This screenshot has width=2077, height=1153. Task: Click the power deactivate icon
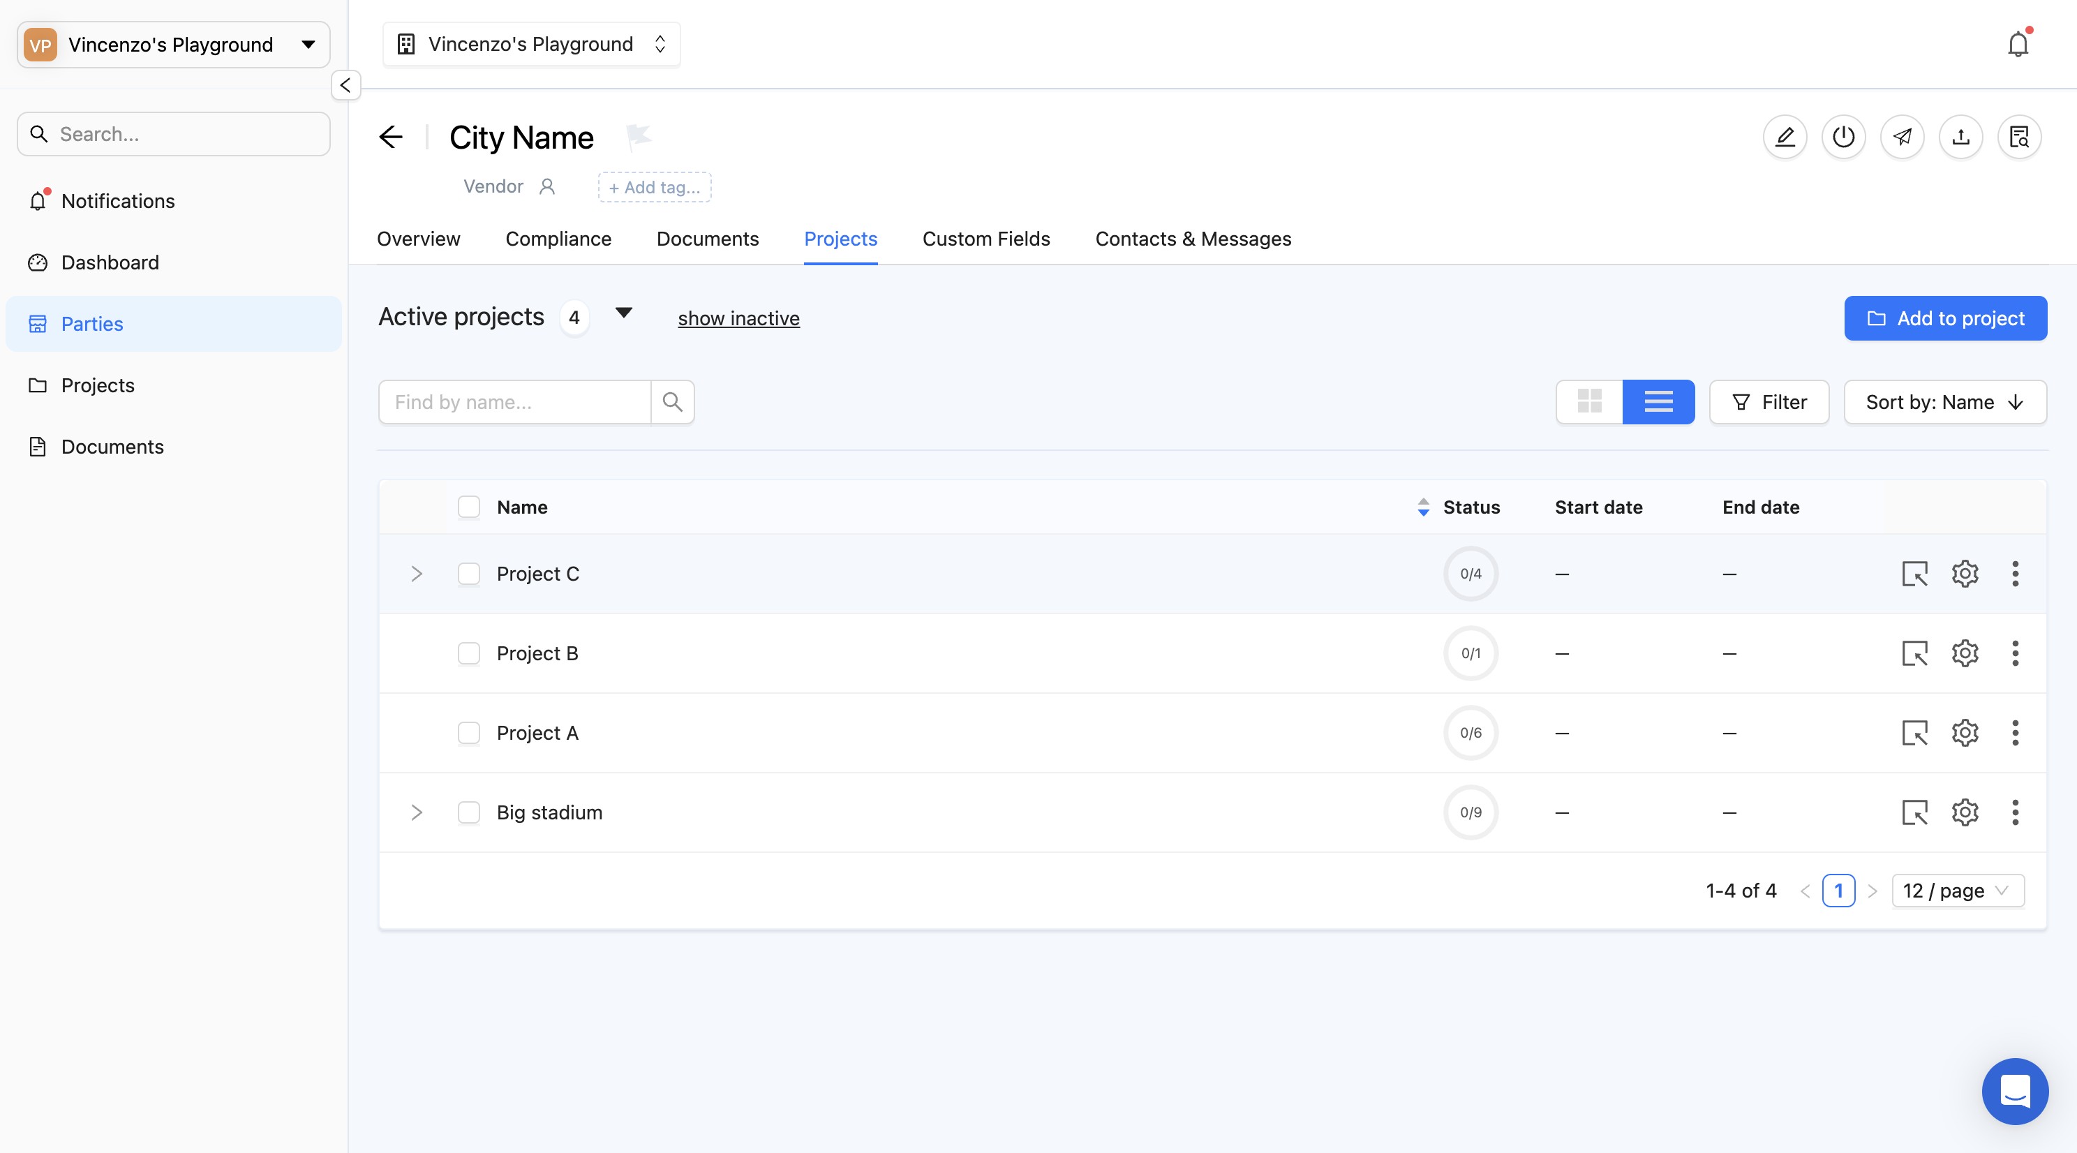tap(1843, 137)
